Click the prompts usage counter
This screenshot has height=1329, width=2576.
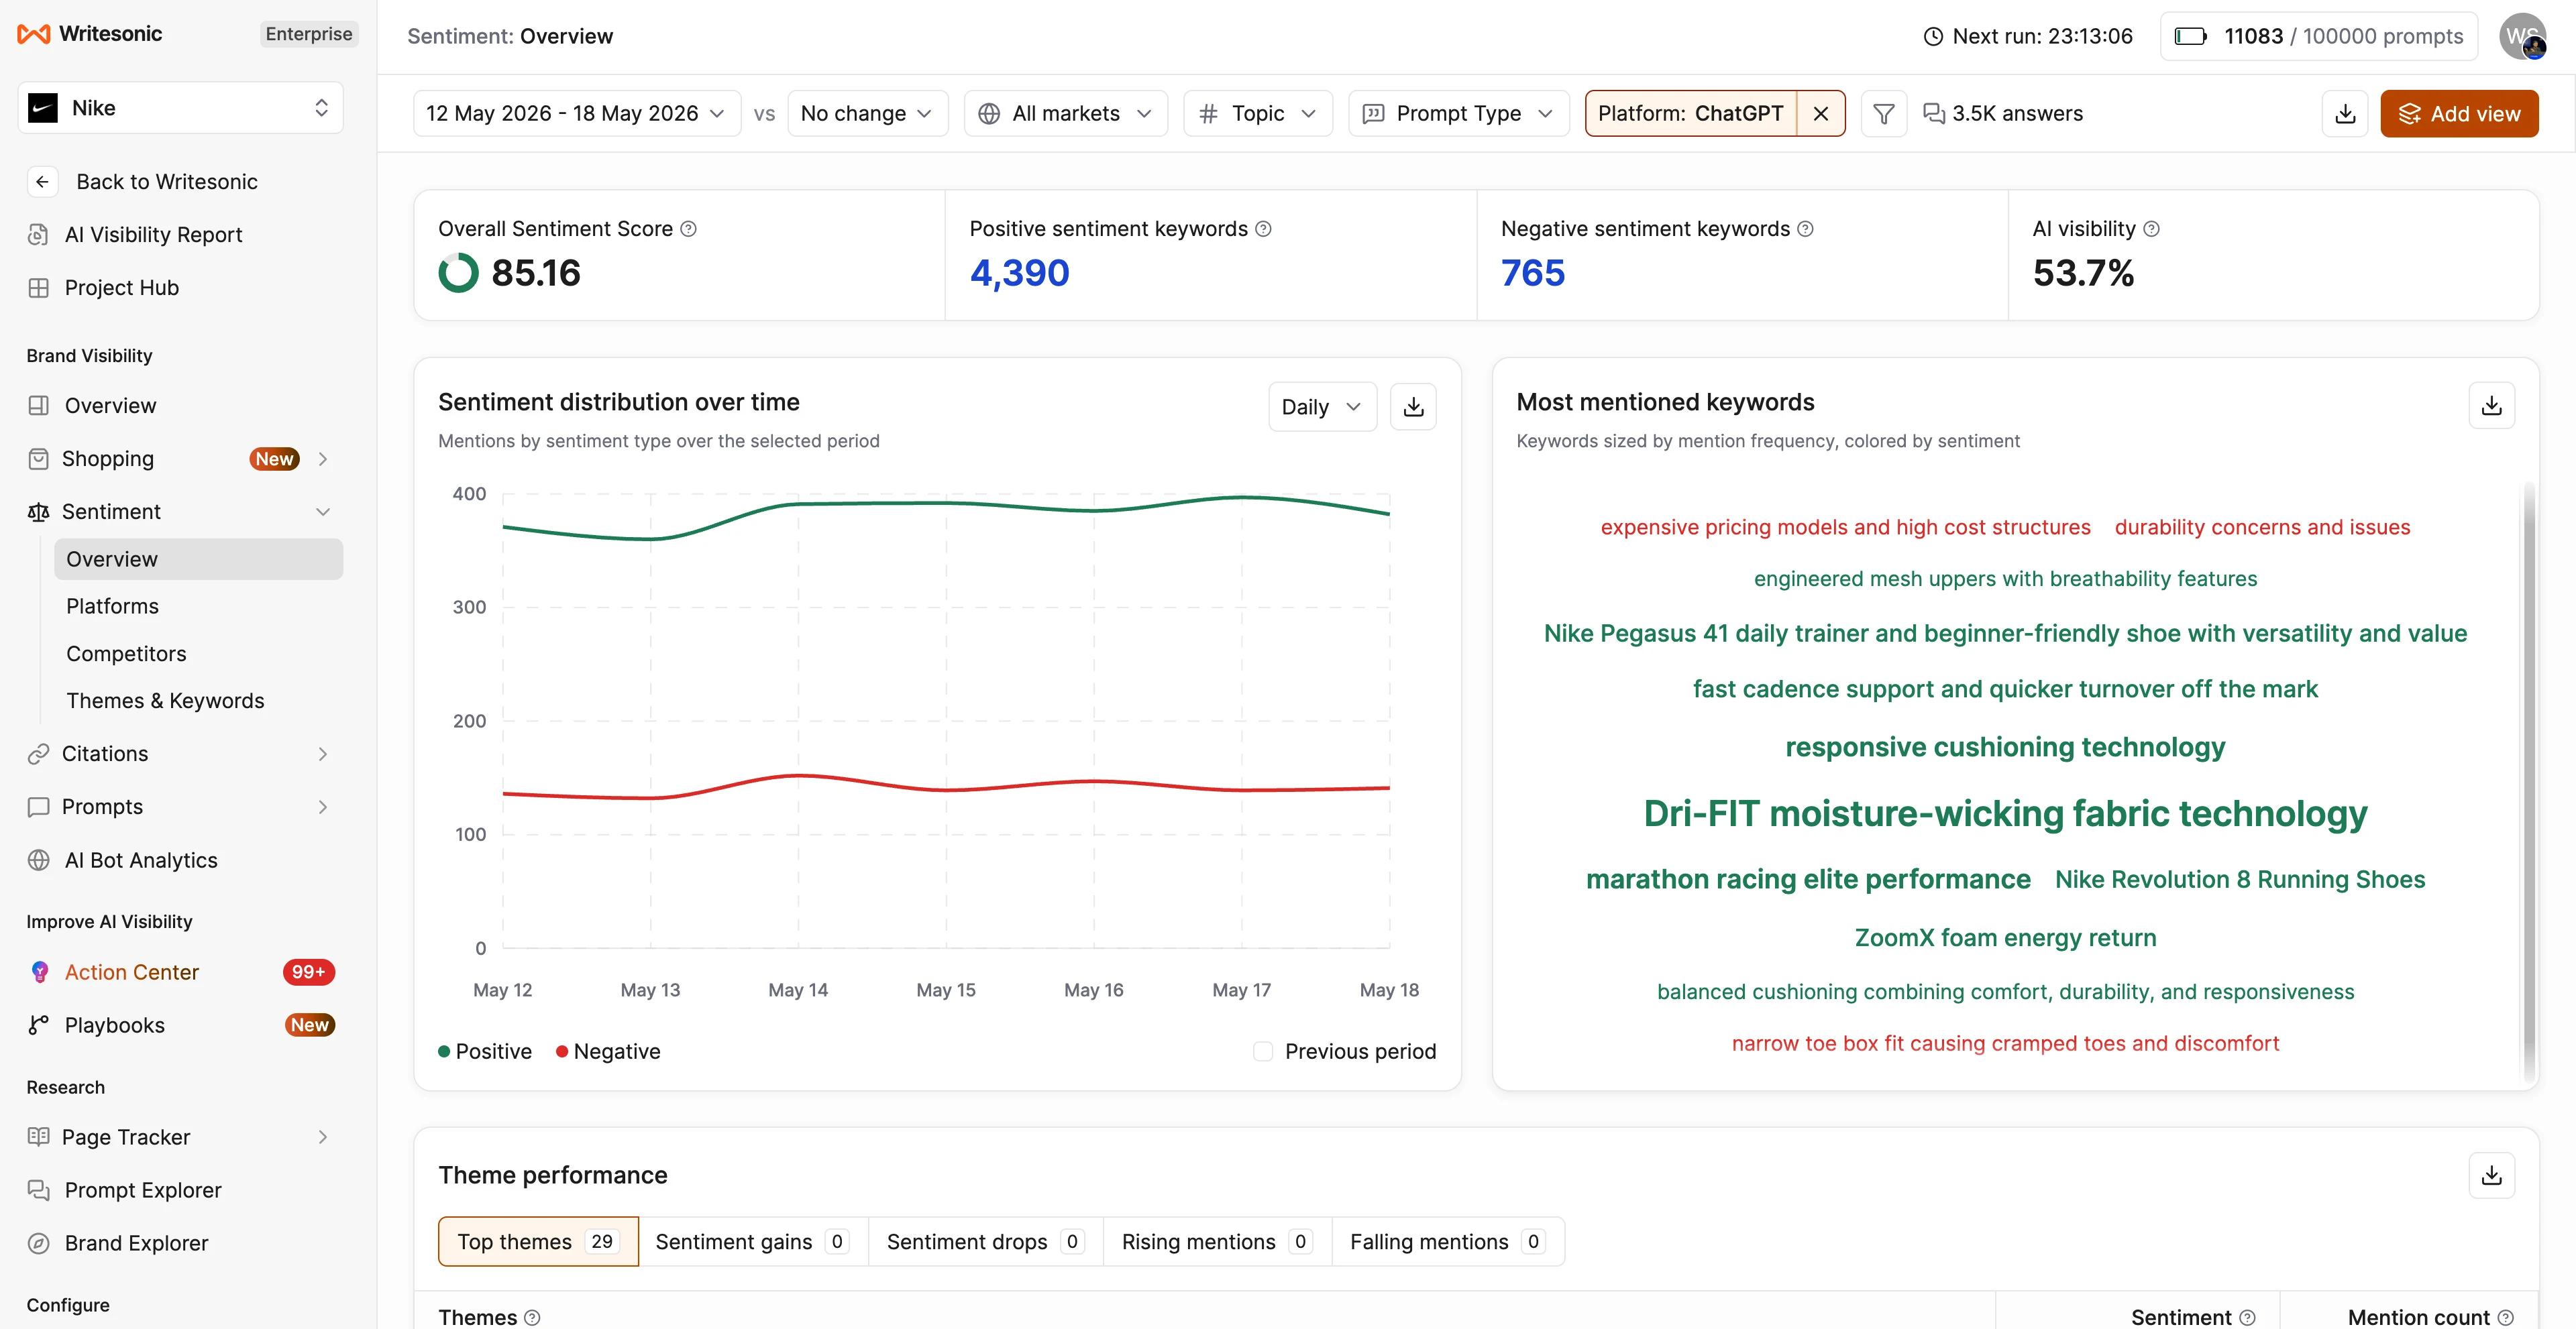coord(2318,36)
